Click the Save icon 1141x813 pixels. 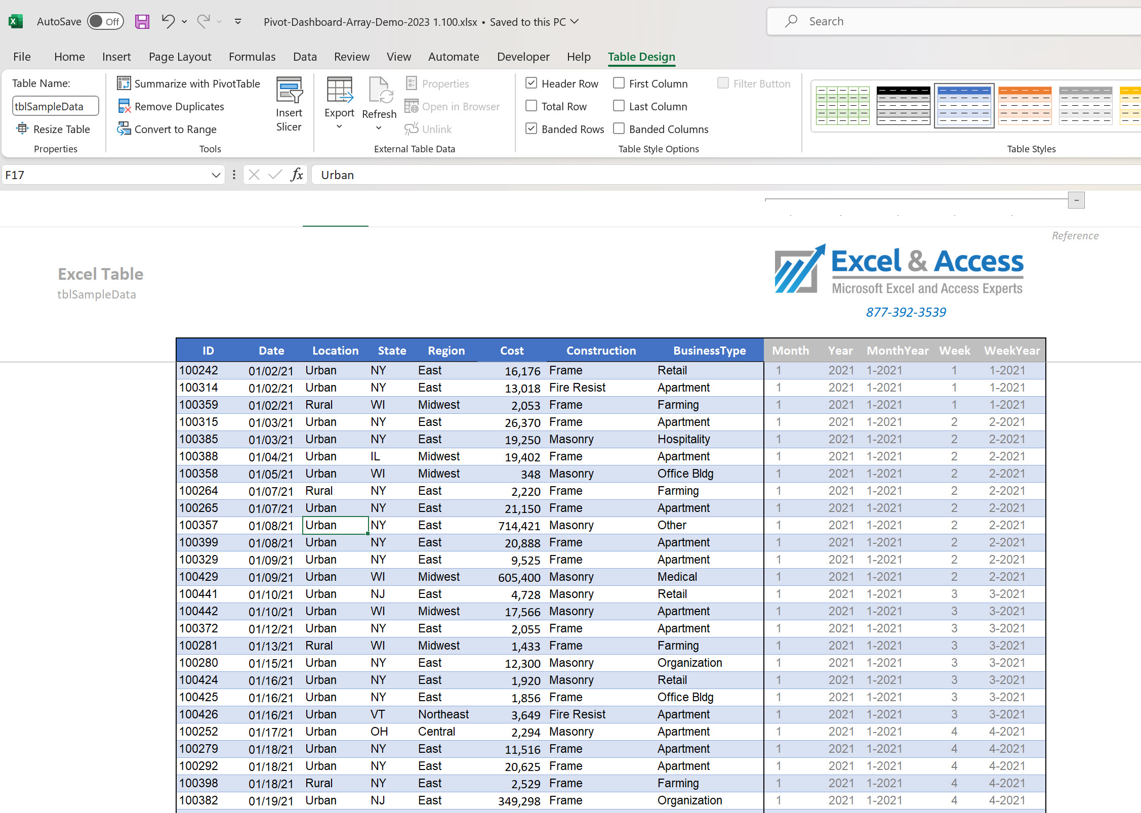pyautogui.click(x=142, y=21)
